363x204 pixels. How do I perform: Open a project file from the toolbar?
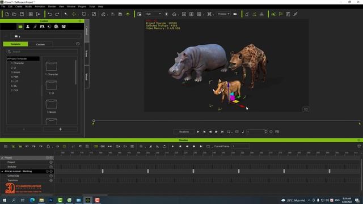coord(14,14)
